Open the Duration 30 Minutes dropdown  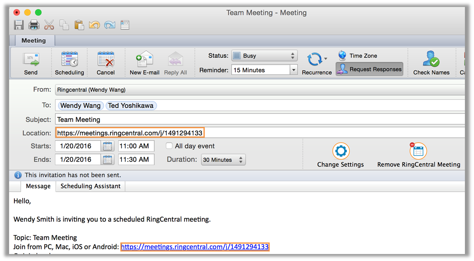pyautogui.click(x=223, y=160)
